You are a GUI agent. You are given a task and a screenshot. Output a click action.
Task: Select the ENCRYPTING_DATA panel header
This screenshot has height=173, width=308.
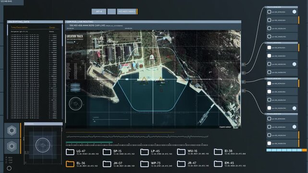click(35, 22)
